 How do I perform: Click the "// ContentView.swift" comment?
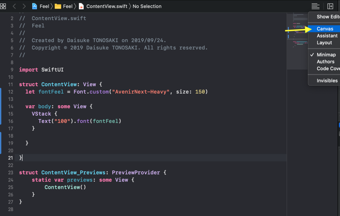click(53, 18)
